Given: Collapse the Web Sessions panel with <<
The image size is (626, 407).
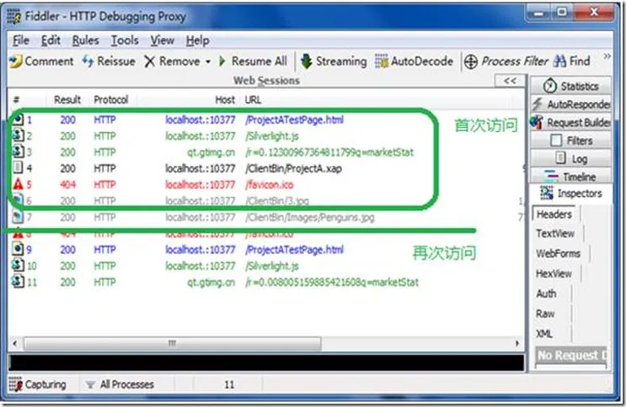Looking at the screenshot, I should pos(510,81).
